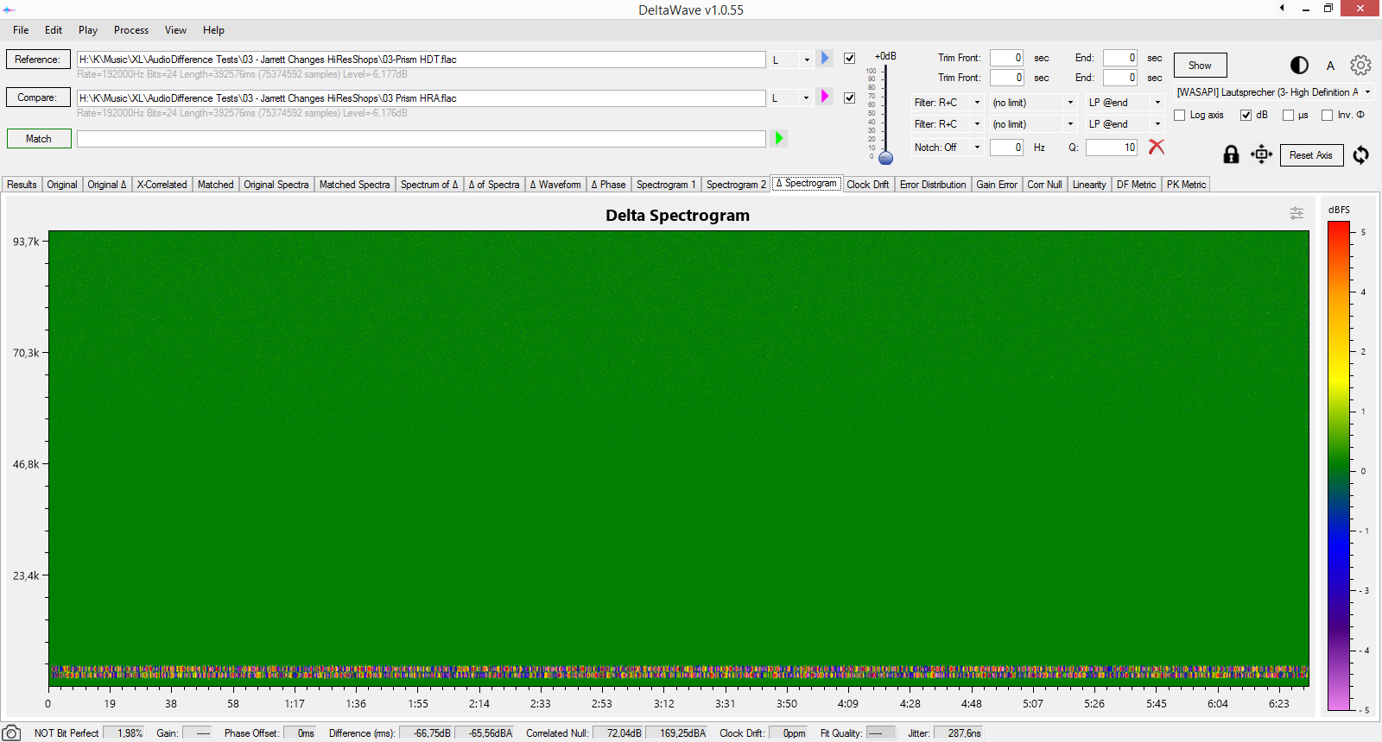Click the Match button
This screenshot has height=742, width=1382.
38,138
